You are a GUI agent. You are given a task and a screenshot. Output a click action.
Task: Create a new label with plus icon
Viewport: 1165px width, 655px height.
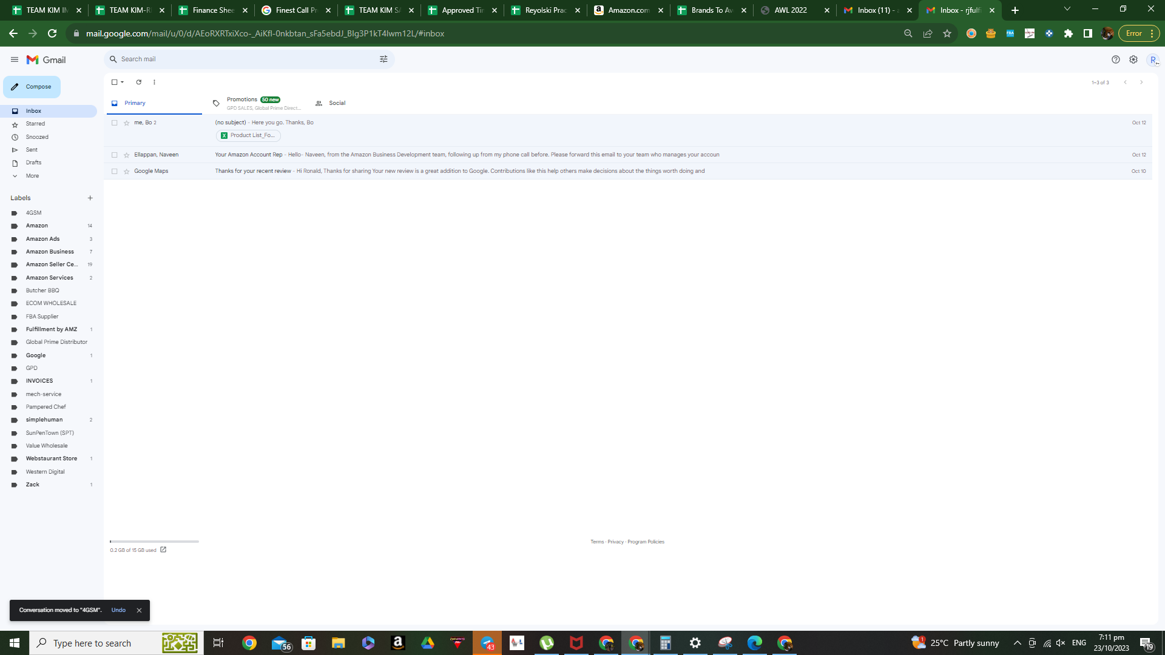[x=90, y=198]
